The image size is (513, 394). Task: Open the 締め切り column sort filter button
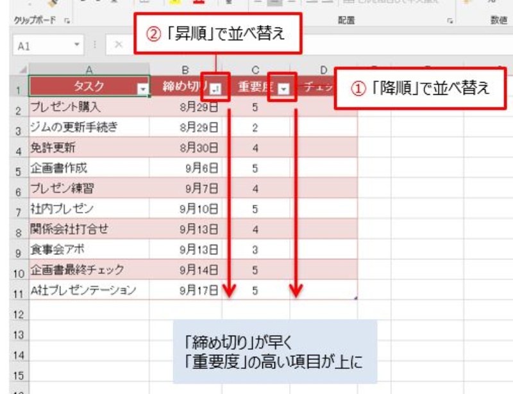[x=215, y=88]
